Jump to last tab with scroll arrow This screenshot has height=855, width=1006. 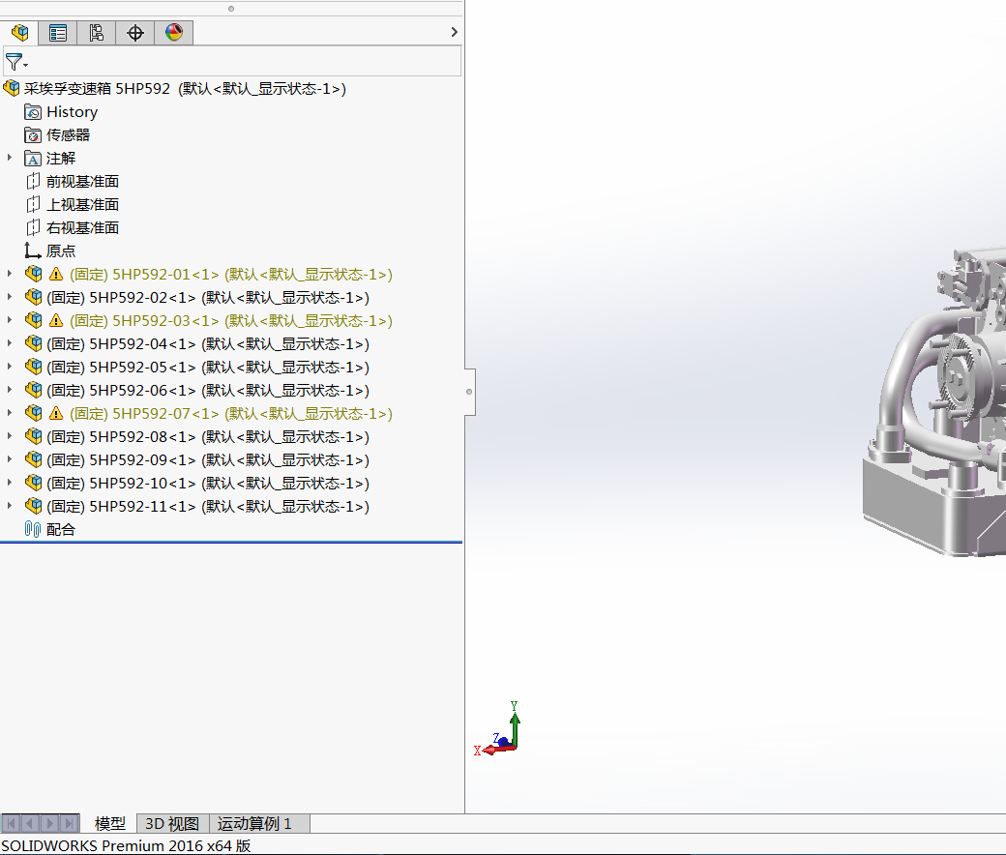(x=70, y=823)
